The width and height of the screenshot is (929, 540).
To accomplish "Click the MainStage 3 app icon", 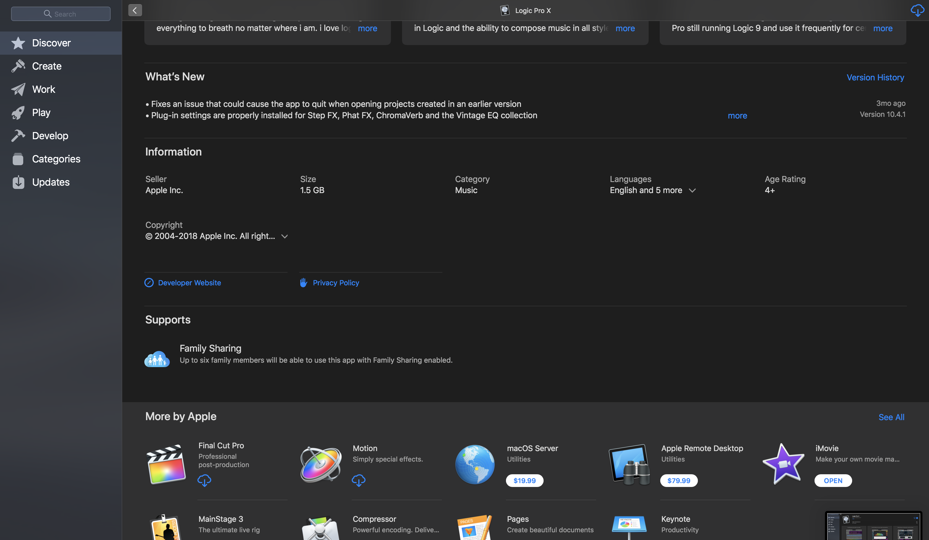I will point(166,528).
